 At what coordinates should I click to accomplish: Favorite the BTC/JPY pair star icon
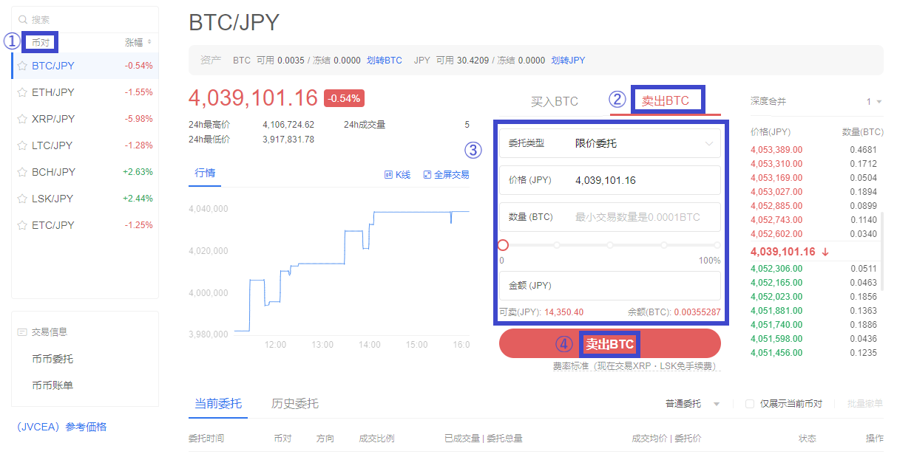point(22,66)
